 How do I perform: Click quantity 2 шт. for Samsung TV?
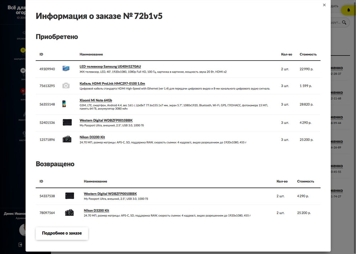click(285, 69)
